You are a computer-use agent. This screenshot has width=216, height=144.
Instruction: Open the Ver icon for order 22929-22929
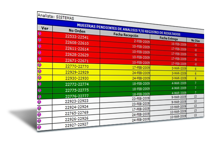(40, 71)
